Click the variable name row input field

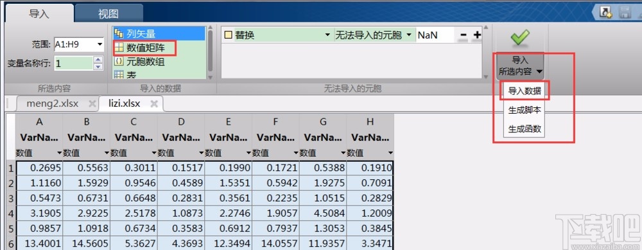tap(74, 63)
